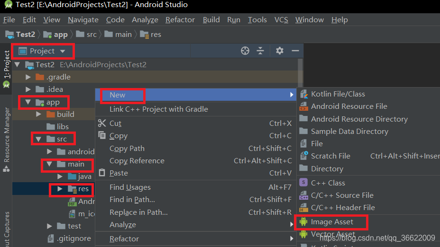Screen dimensions: 440x247
Task: Click the Project tree vertical scrollbar
Action: click(300, 73)
